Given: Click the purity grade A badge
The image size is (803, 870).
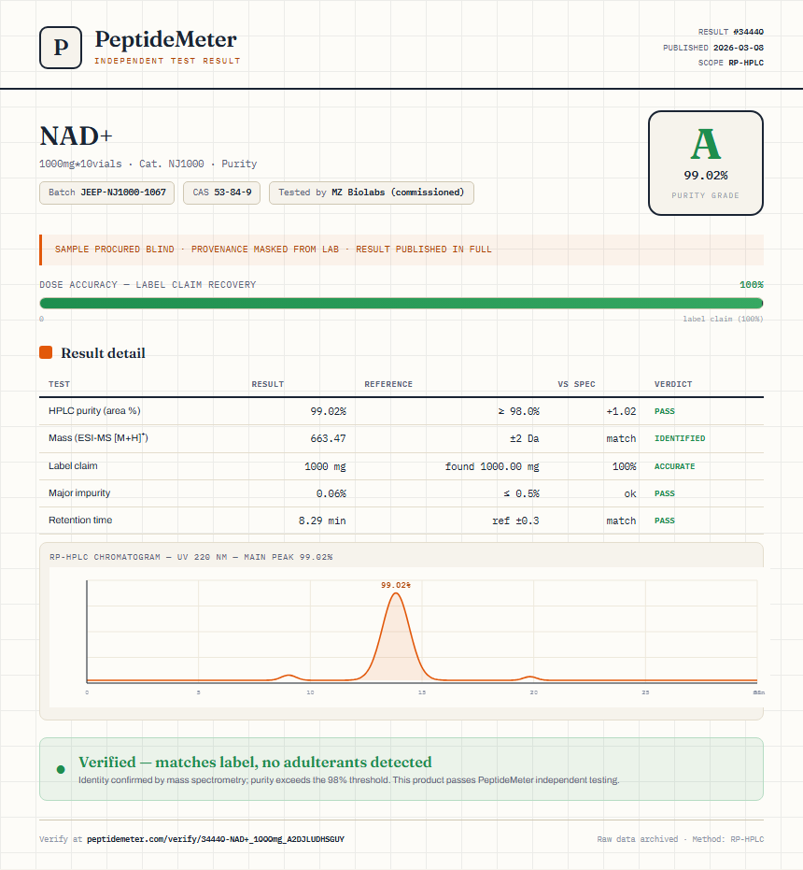Looking at the screenshot, I should 705,163.
